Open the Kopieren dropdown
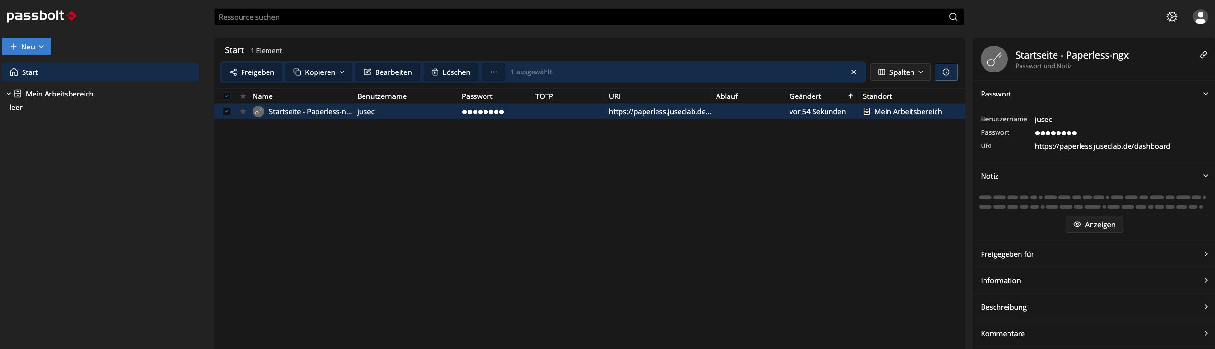Viewport: 1215px width, 349px height. point(319,72)
